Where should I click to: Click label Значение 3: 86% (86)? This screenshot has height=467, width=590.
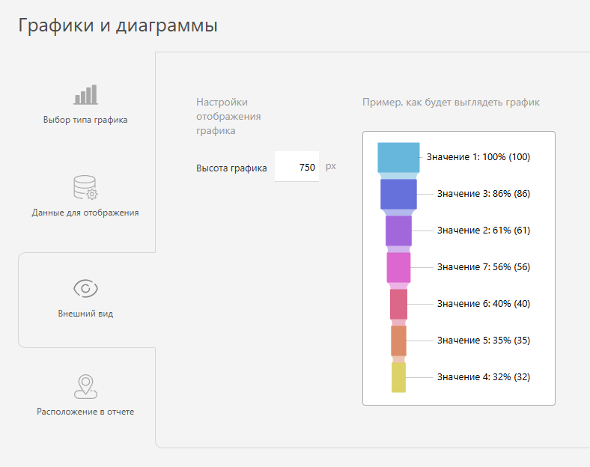point(484,194)
